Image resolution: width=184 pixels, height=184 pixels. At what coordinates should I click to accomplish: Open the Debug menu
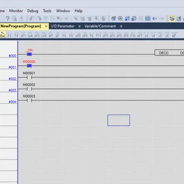(x=33, y=11)
